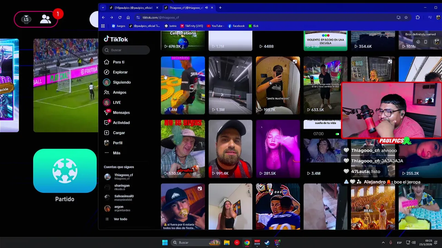Viewport: 442px width, 248px height.
Task: Open the video with 530.5K views
Action: point(183,149)
